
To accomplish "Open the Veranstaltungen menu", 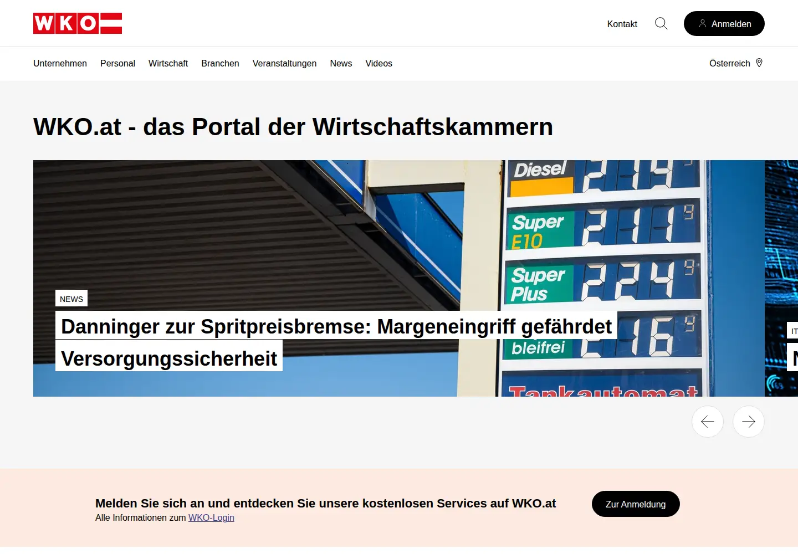I will point(284,63).
